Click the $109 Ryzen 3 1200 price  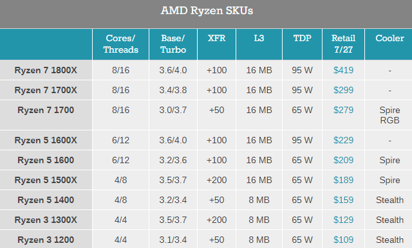(343, 240)
